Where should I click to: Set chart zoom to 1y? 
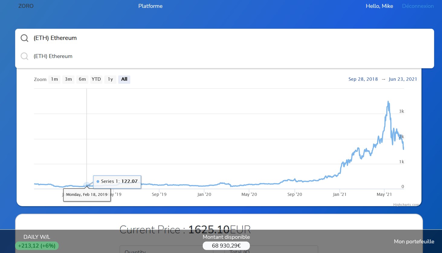[x=110, y=79]
